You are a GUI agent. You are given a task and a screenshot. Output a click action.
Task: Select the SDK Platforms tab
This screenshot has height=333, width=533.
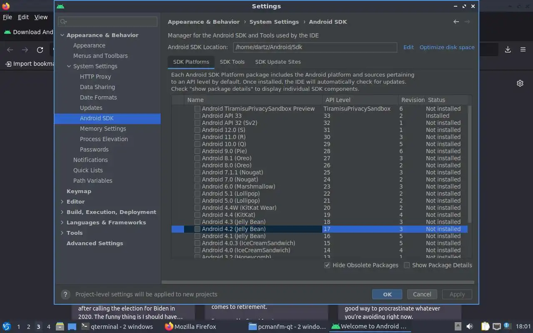click(191, 62)
